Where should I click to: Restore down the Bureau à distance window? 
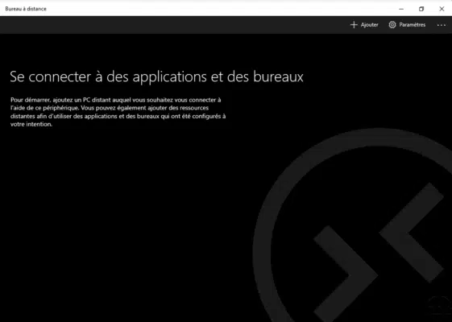[x=421, y=9]
